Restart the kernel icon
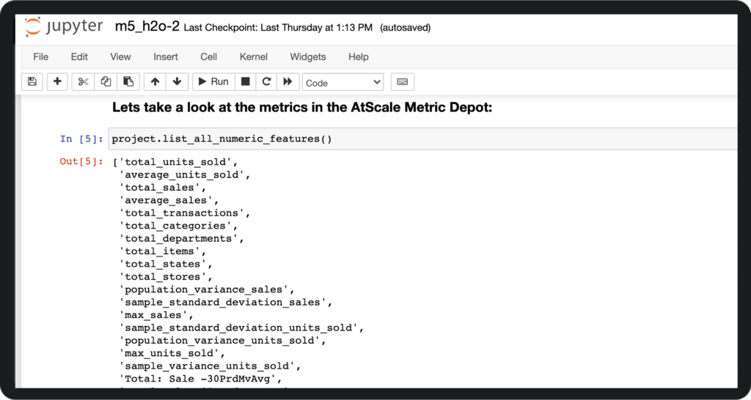 pyautogui.click(x=266, y=82)
